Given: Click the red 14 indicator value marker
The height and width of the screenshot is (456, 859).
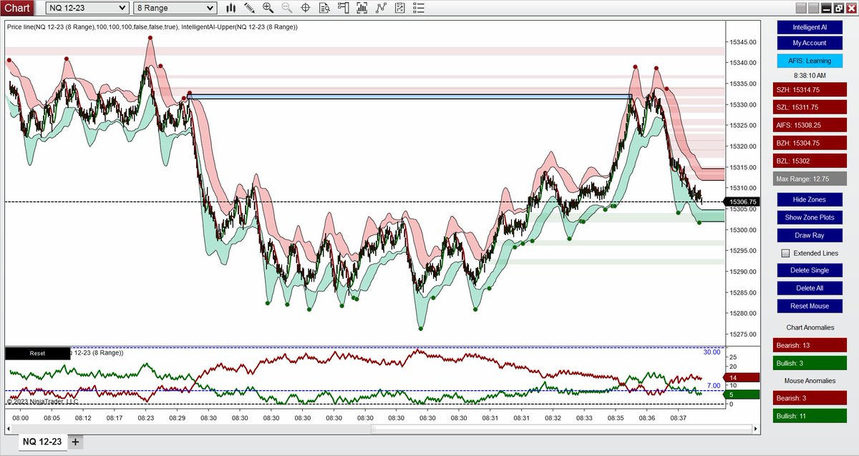Looking at the screenshot, I should [741, 377].
